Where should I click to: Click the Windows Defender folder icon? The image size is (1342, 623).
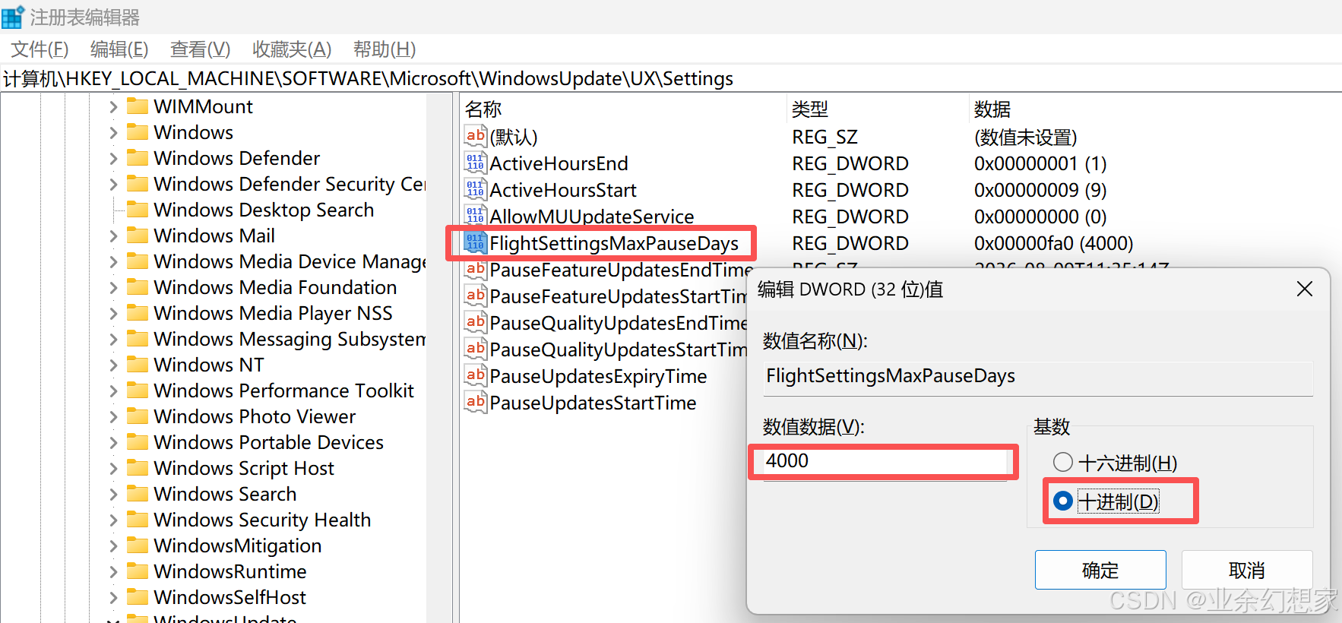tap(138, 157)
